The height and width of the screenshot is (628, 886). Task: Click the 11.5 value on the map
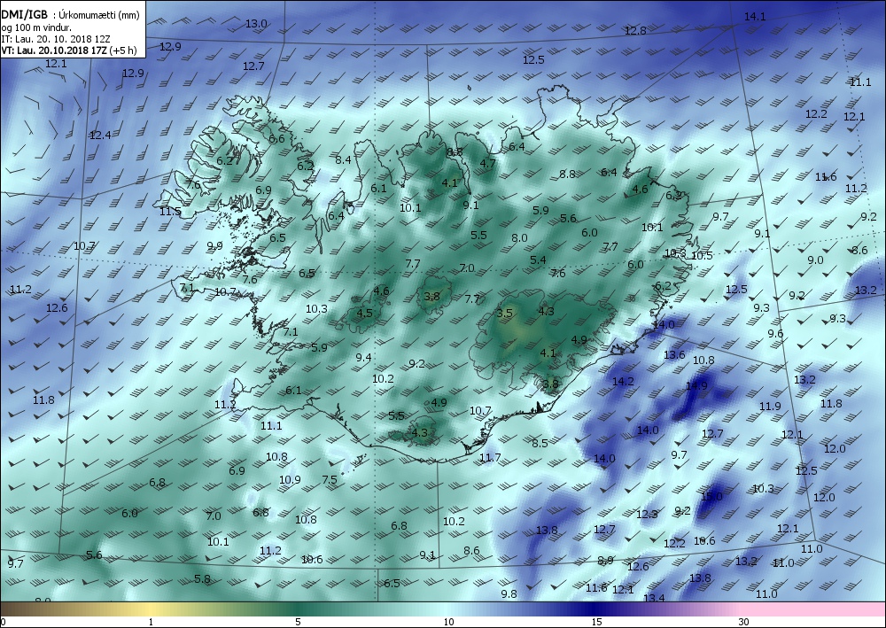click(x=170, y=211)
